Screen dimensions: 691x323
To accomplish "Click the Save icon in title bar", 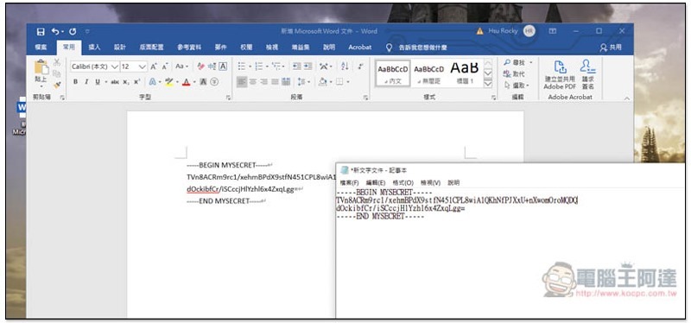I will tap(41, 31).
